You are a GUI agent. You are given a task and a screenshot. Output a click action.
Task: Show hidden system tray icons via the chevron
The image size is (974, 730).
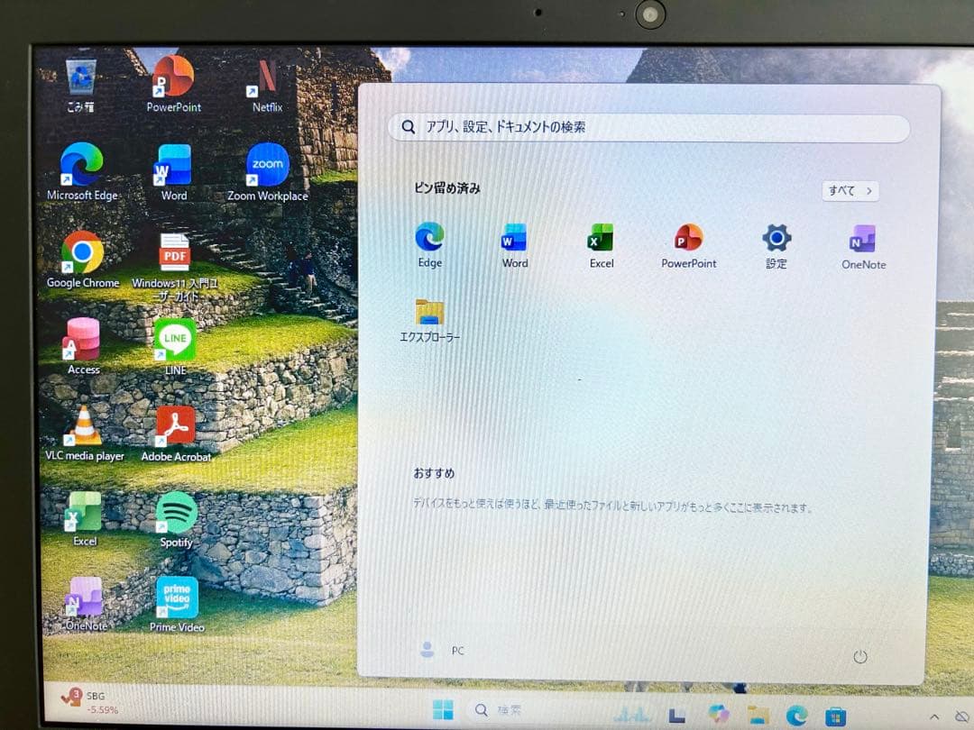934,716
